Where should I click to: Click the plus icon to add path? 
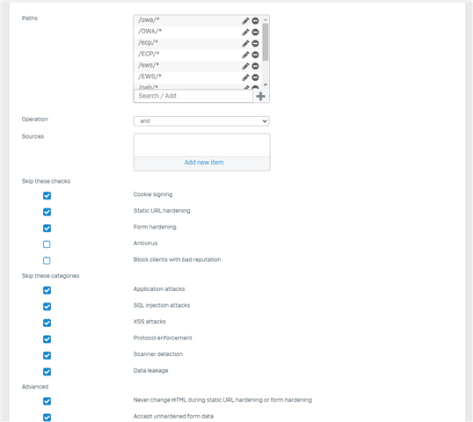pyautogui.click(x=260, y=96)
